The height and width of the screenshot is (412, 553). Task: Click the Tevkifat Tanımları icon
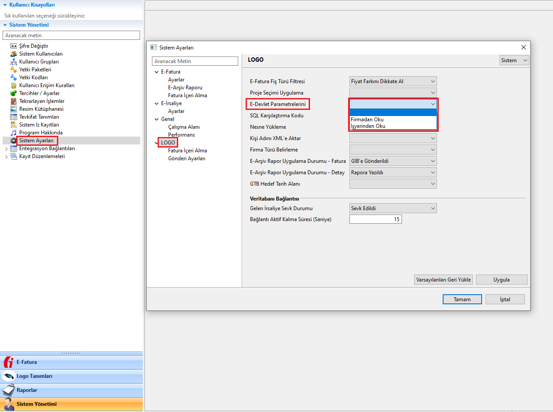click(14, 117)
